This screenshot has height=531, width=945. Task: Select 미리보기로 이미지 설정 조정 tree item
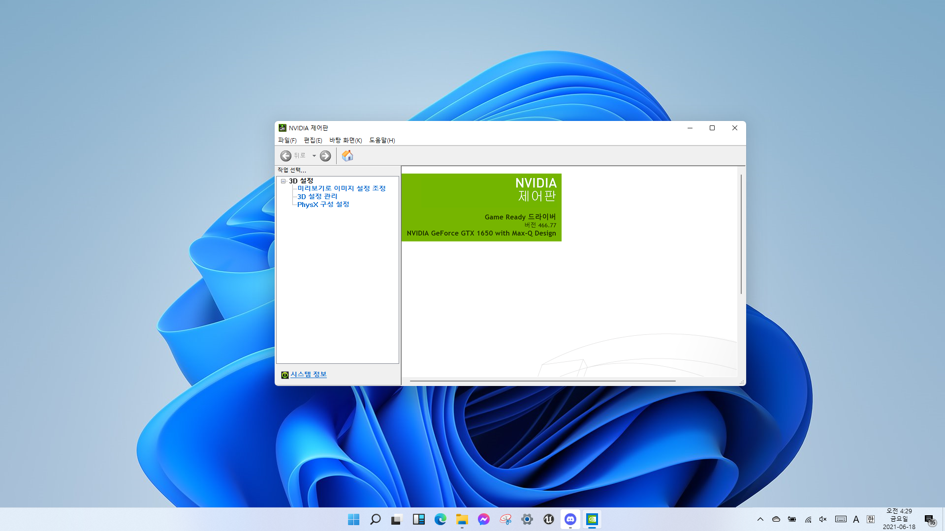(341, 188)
